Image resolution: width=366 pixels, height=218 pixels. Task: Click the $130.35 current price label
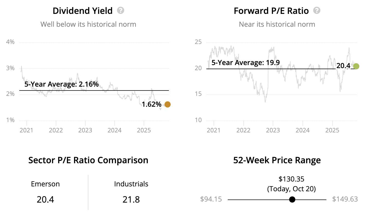291,179
